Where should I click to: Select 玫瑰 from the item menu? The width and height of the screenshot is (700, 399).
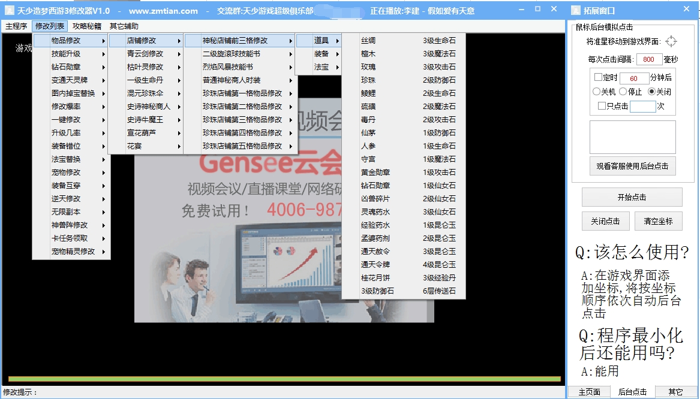[x=368, y=67]
